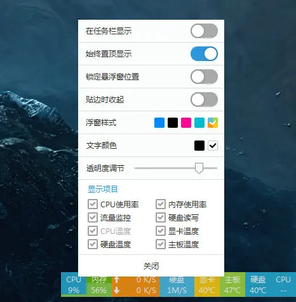The width and height of the screenshot is (296, 302).
Task: Click the 关闭 button
Action: (x=151, y=266)
